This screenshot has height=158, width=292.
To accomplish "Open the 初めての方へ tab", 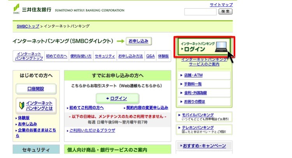I will [x=56, y=56].
